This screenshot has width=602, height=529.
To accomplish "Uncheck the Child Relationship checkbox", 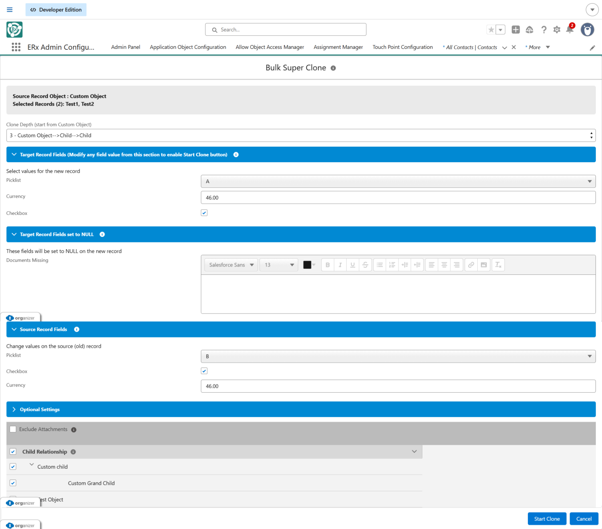I will (13, 452).
